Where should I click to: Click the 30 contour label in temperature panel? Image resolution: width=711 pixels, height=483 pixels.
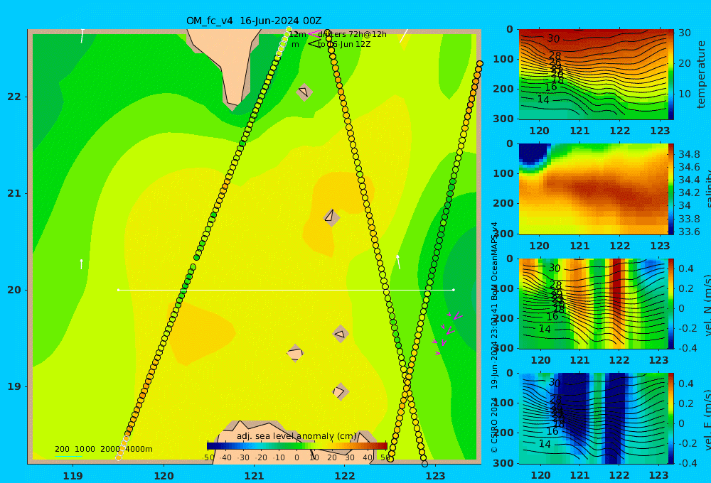[x=553, y=39]
